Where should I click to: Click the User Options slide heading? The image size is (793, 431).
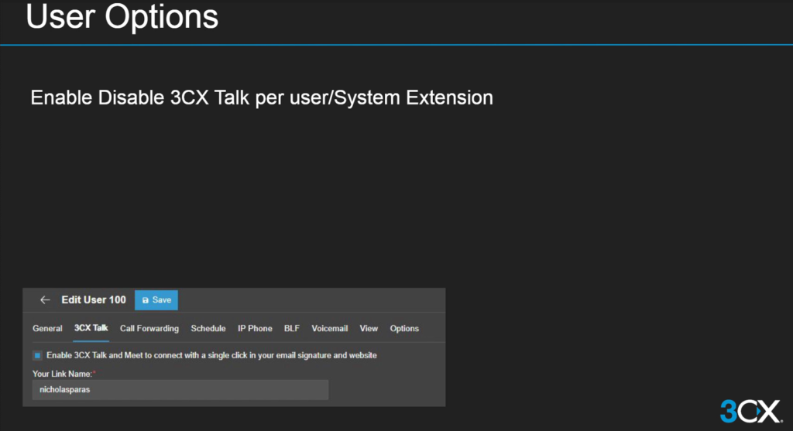[122, 17]
